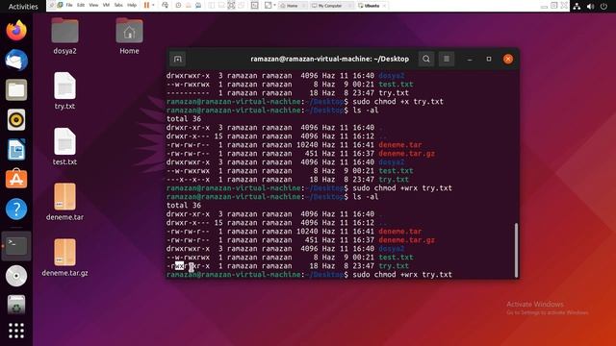Select deneme.tar.gz archive on desktop
The image size is (616, 346).
pos(64,258)
